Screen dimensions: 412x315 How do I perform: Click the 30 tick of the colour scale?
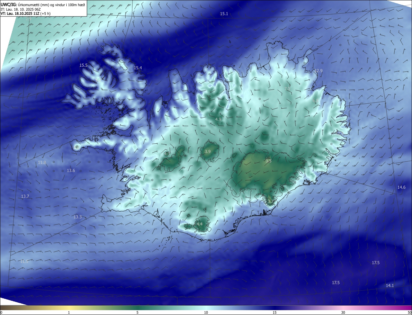[343, 312]
